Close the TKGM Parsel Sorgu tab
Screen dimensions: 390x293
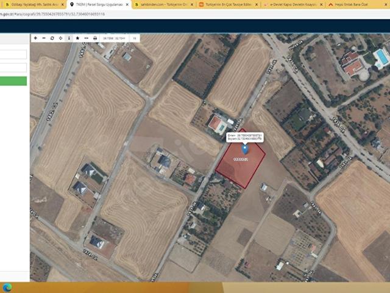127,4
